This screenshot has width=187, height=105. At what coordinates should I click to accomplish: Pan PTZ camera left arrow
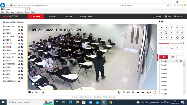click(161, 33)
